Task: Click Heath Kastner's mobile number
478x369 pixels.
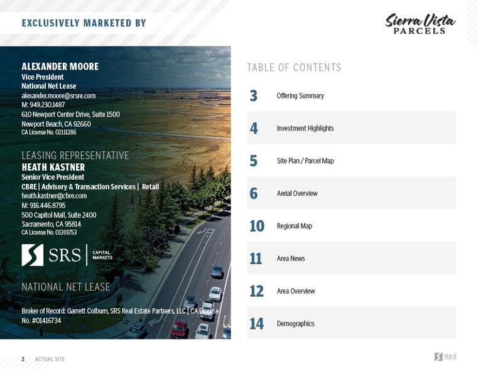Action: click(43, 206)
